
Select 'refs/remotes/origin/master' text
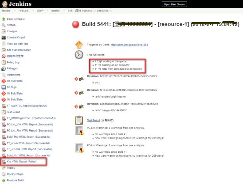tap(110, 97)
